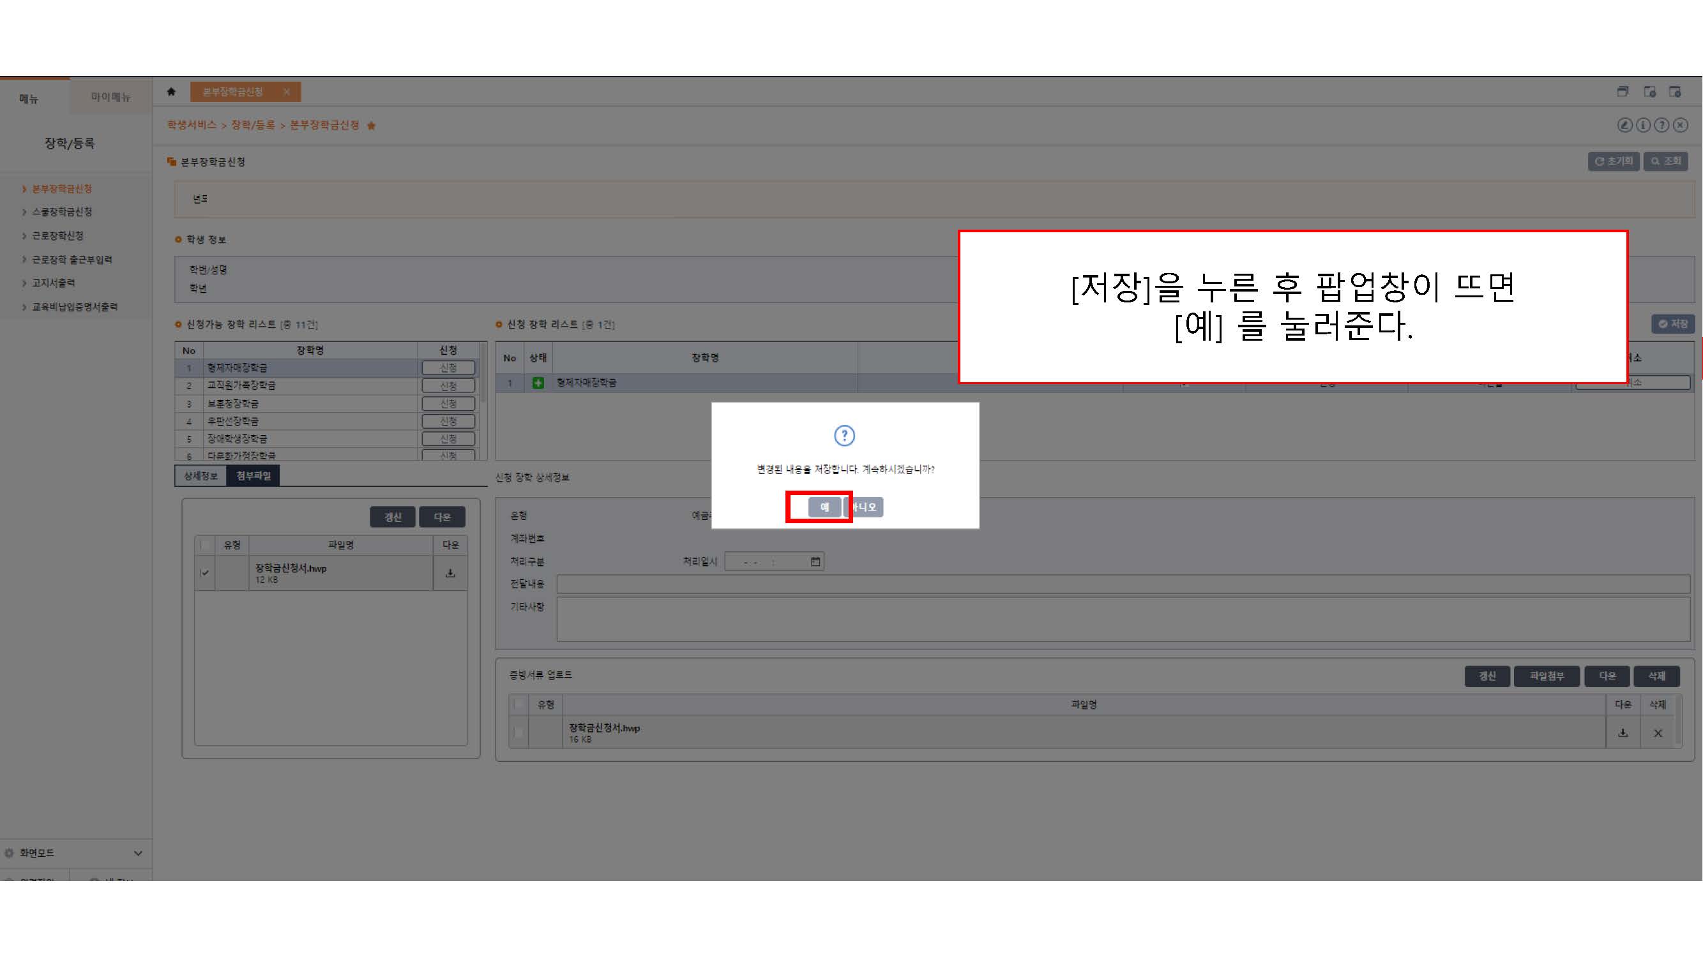Screen dimensions: 1703x957
Task: Click 다운 button in the 첨부파일 panel
Action: click(x=443, y=517)
